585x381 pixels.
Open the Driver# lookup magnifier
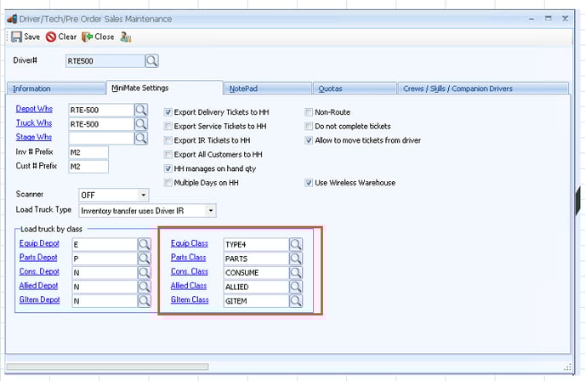coord(152,61)
